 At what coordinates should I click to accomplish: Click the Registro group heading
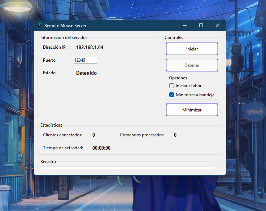point(48,162)
